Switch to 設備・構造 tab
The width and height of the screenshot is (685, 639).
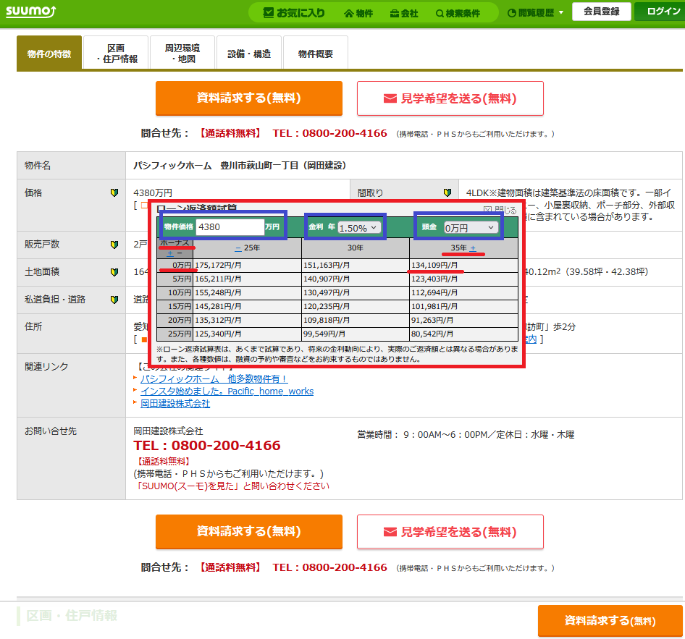click(249, 54)
